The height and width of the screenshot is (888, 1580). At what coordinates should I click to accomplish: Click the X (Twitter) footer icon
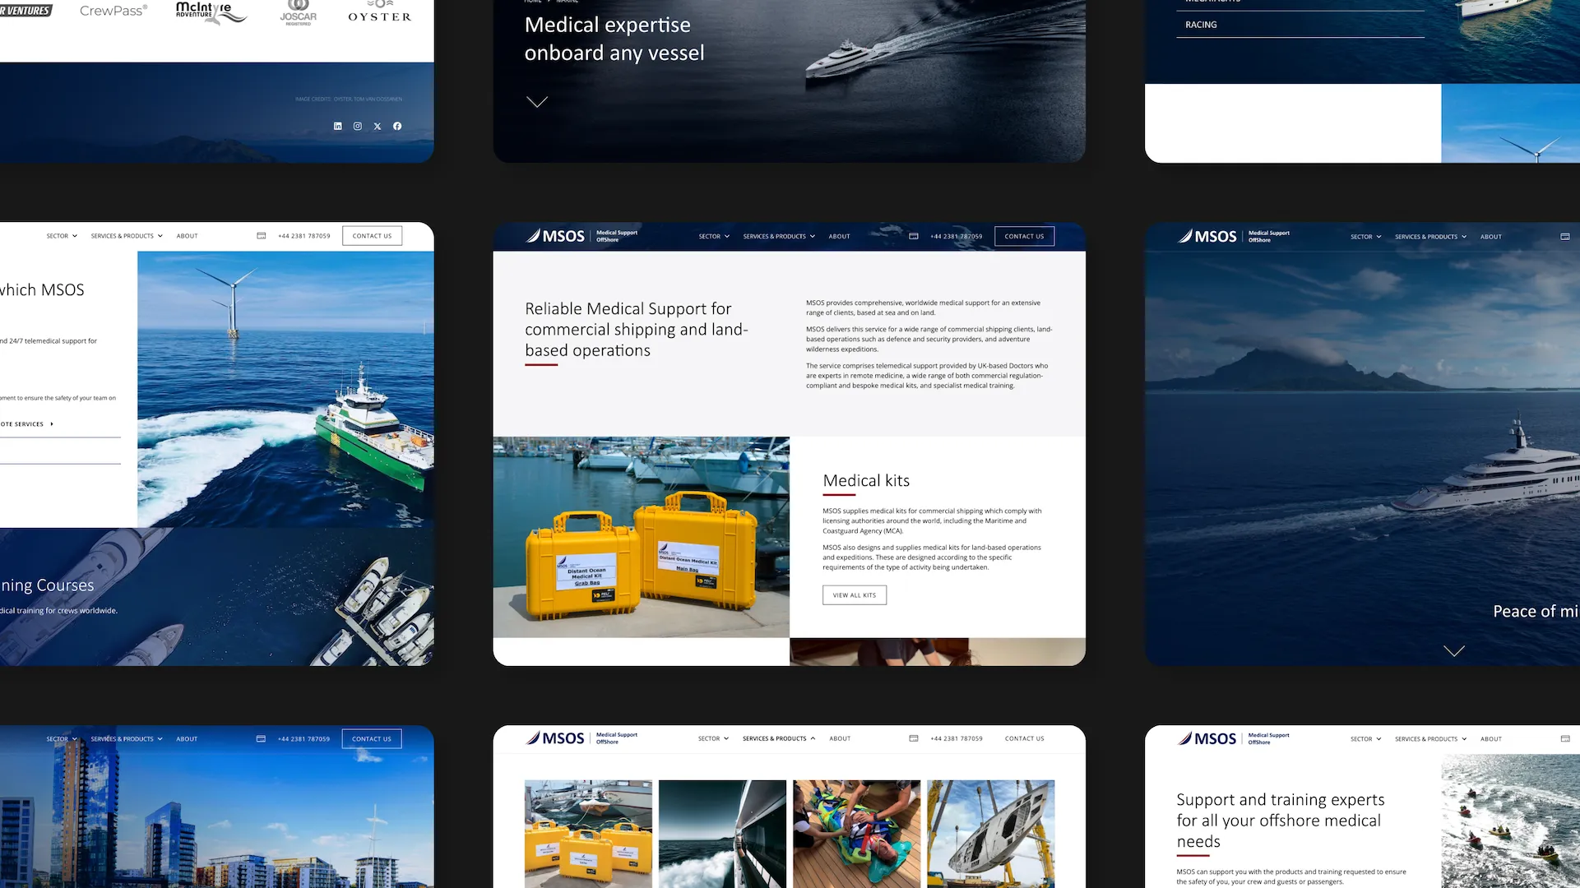click(x=378, y=126)
